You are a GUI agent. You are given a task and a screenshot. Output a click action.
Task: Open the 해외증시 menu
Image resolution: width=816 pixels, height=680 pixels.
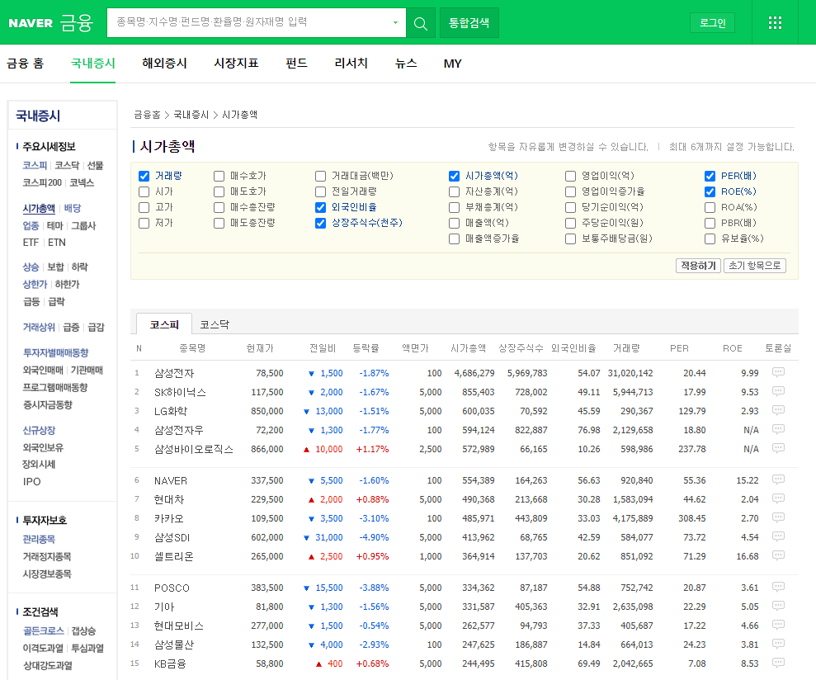[164, 63]
